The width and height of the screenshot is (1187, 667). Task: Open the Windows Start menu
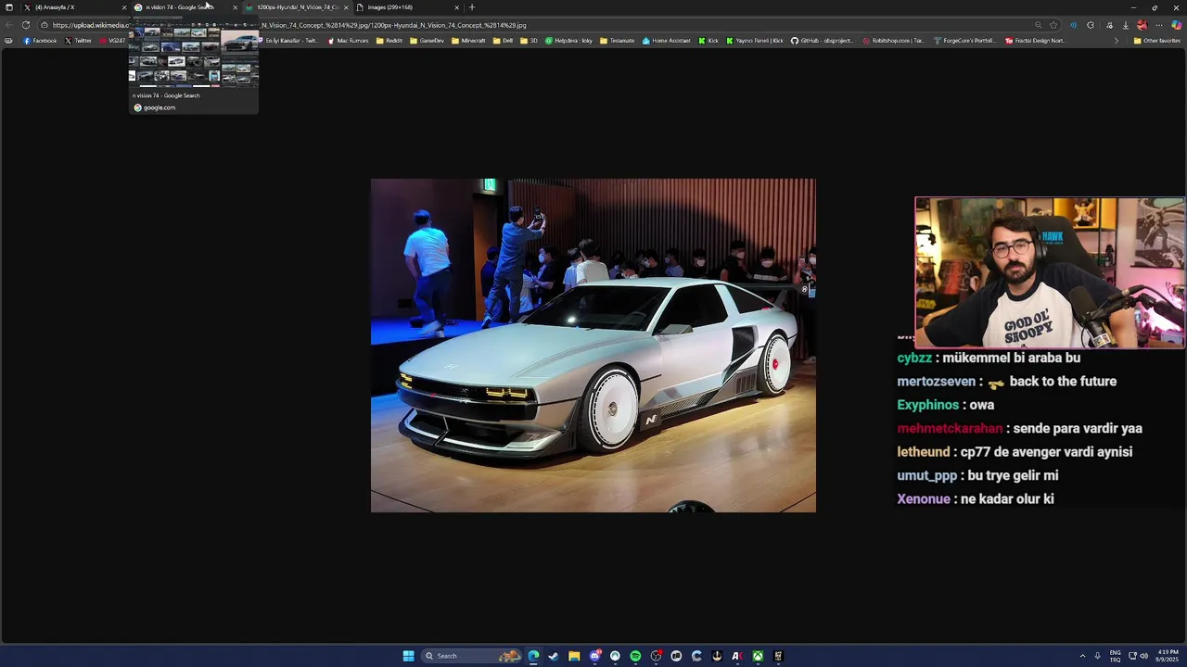[408, 656]
